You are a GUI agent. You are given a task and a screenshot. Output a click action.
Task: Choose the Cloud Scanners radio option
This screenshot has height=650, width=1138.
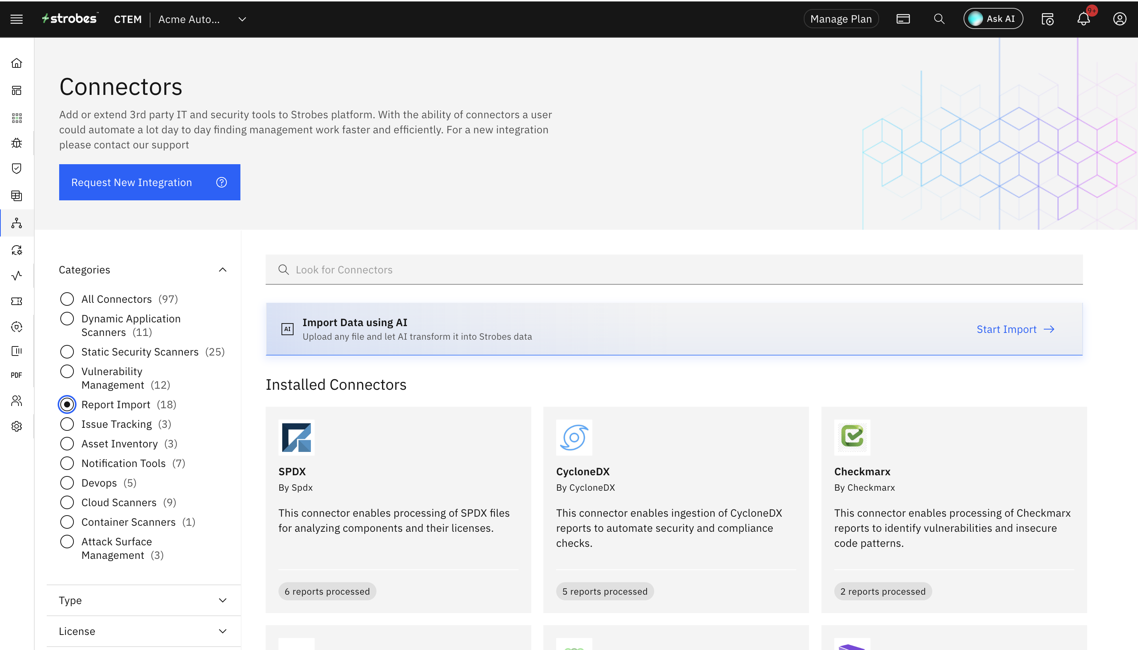click(x=67, y=502)
